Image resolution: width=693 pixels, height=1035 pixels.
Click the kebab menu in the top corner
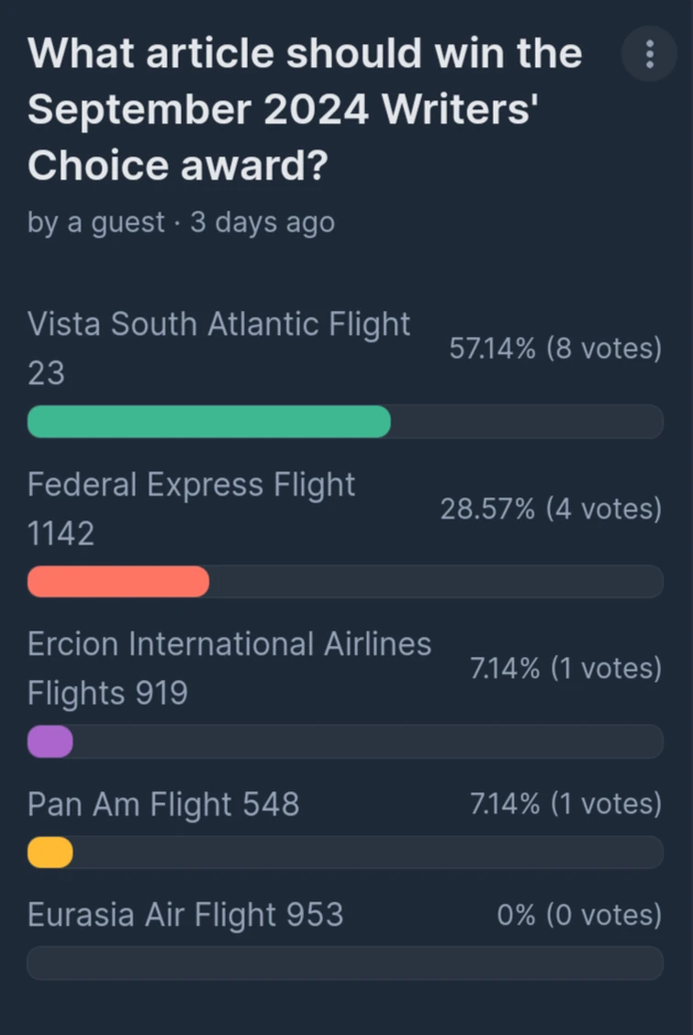point(649,53)
